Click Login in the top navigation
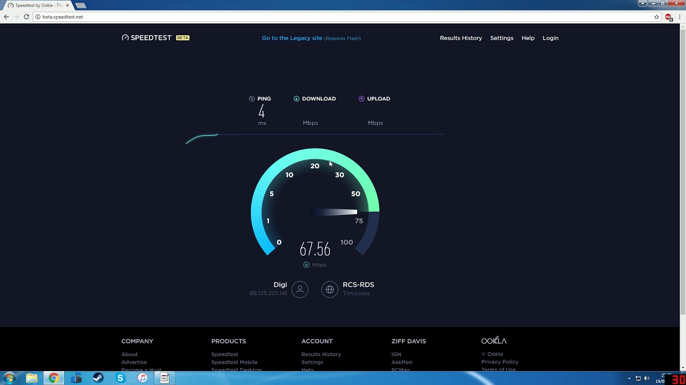Image resolution: width=686 pixels, height=385 pixels. click(550, 38)
